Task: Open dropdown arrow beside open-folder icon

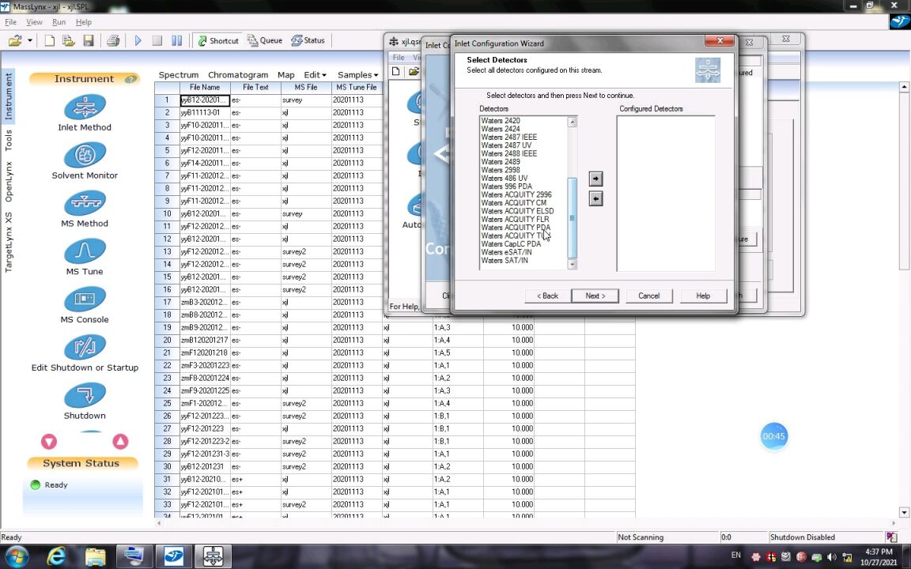Action: pyautogui.click(x=30, y=40)
